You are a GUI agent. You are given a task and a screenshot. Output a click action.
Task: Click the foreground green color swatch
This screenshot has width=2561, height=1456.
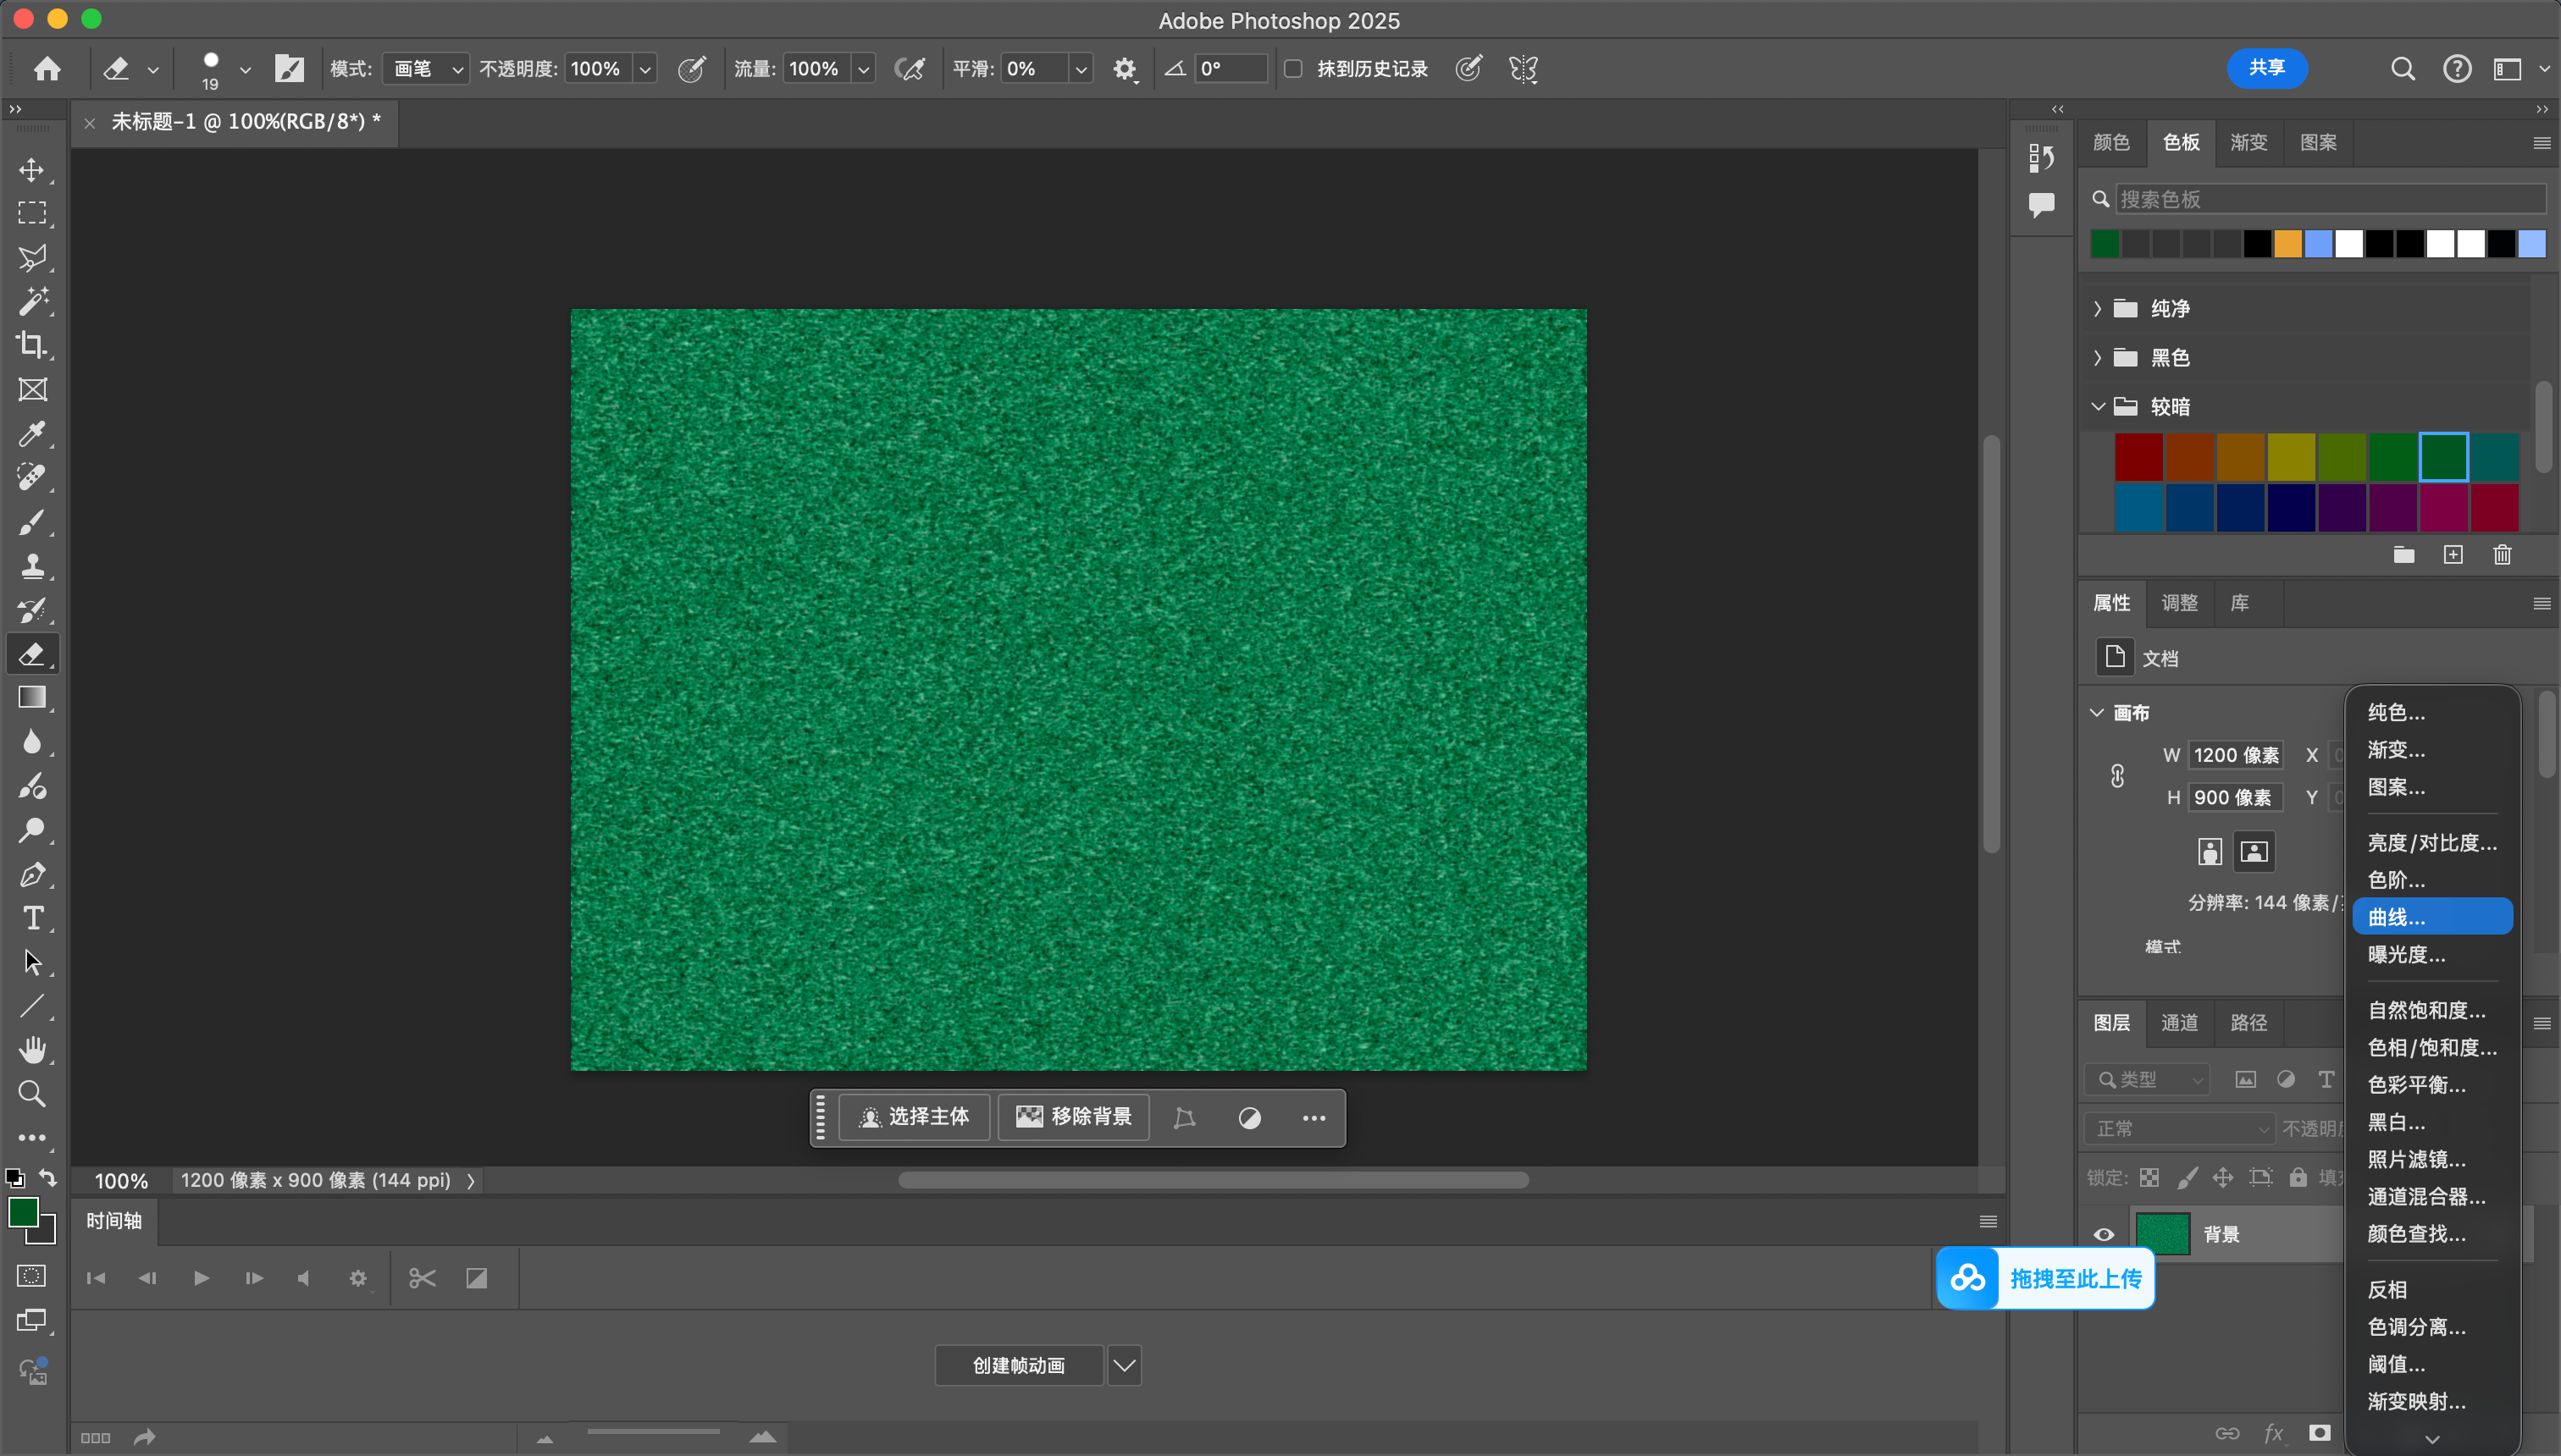coord(23,1212)
